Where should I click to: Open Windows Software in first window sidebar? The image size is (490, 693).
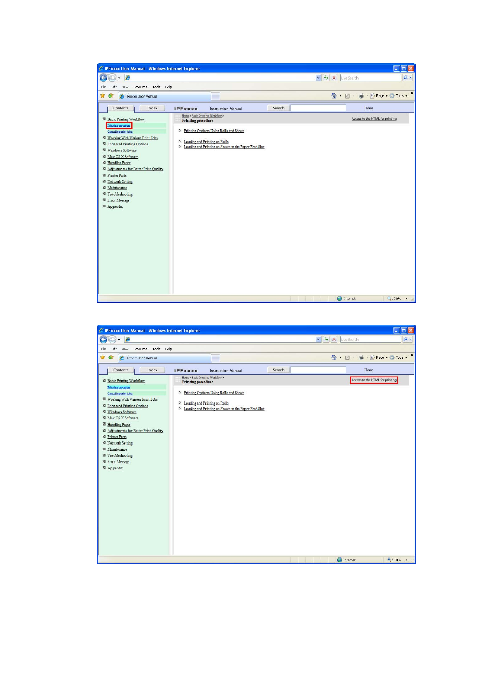point(122,150)
